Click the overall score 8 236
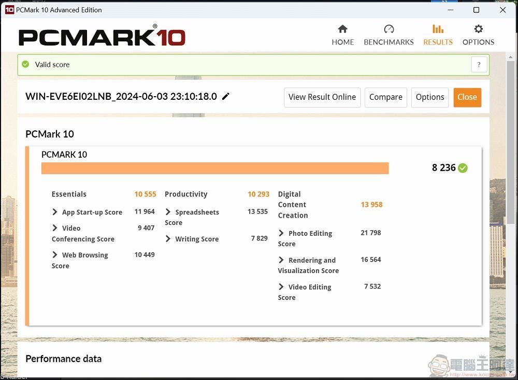The height and width of the screenshot is (380, 518). [x=444, y=168]
